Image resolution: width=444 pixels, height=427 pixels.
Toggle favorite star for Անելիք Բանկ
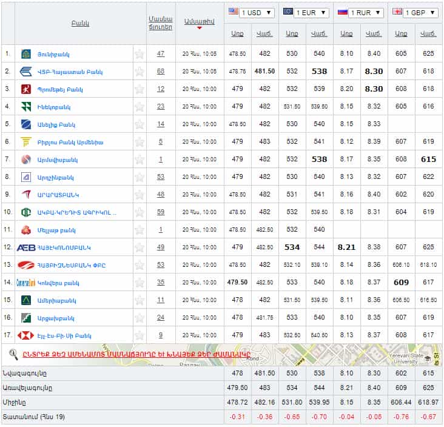pos(140,124)
